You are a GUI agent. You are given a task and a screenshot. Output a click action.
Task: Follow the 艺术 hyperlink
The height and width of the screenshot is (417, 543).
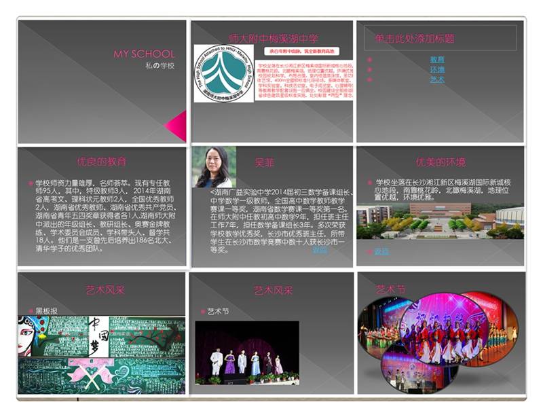[x=437, y=79]
